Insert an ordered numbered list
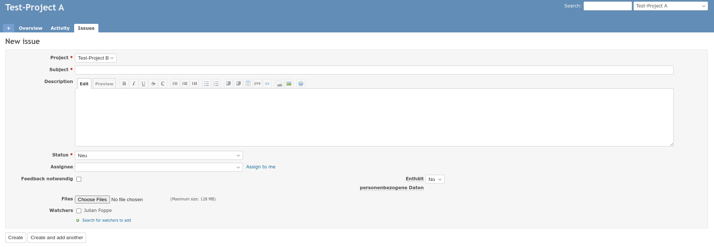Screen dimensions: 714x247 (x=216, y=83)
